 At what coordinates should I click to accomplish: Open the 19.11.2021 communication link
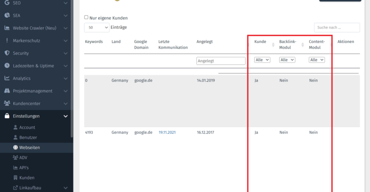tap(167, 132)
